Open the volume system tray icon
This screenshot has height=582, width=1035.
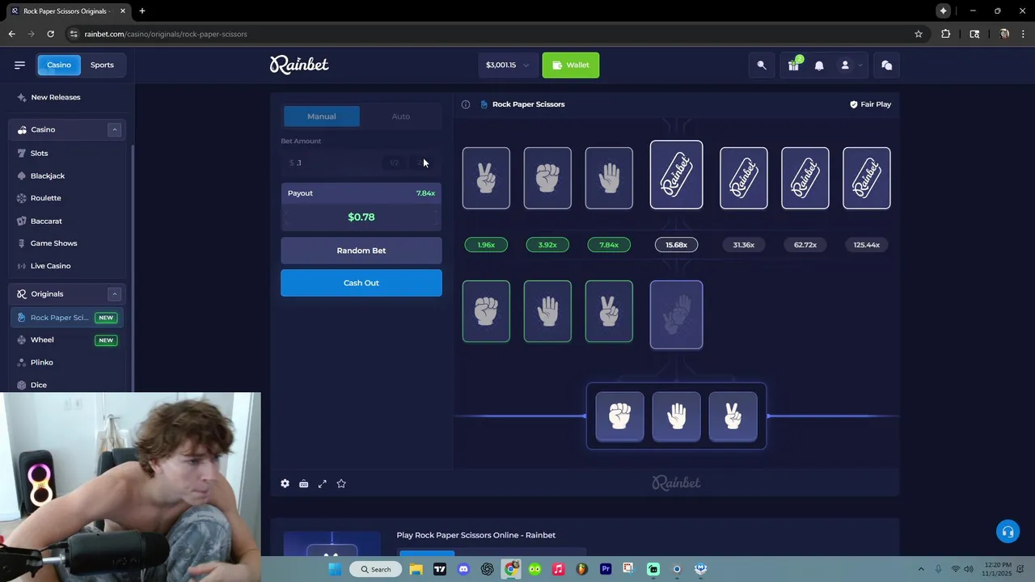pos(969,569)
